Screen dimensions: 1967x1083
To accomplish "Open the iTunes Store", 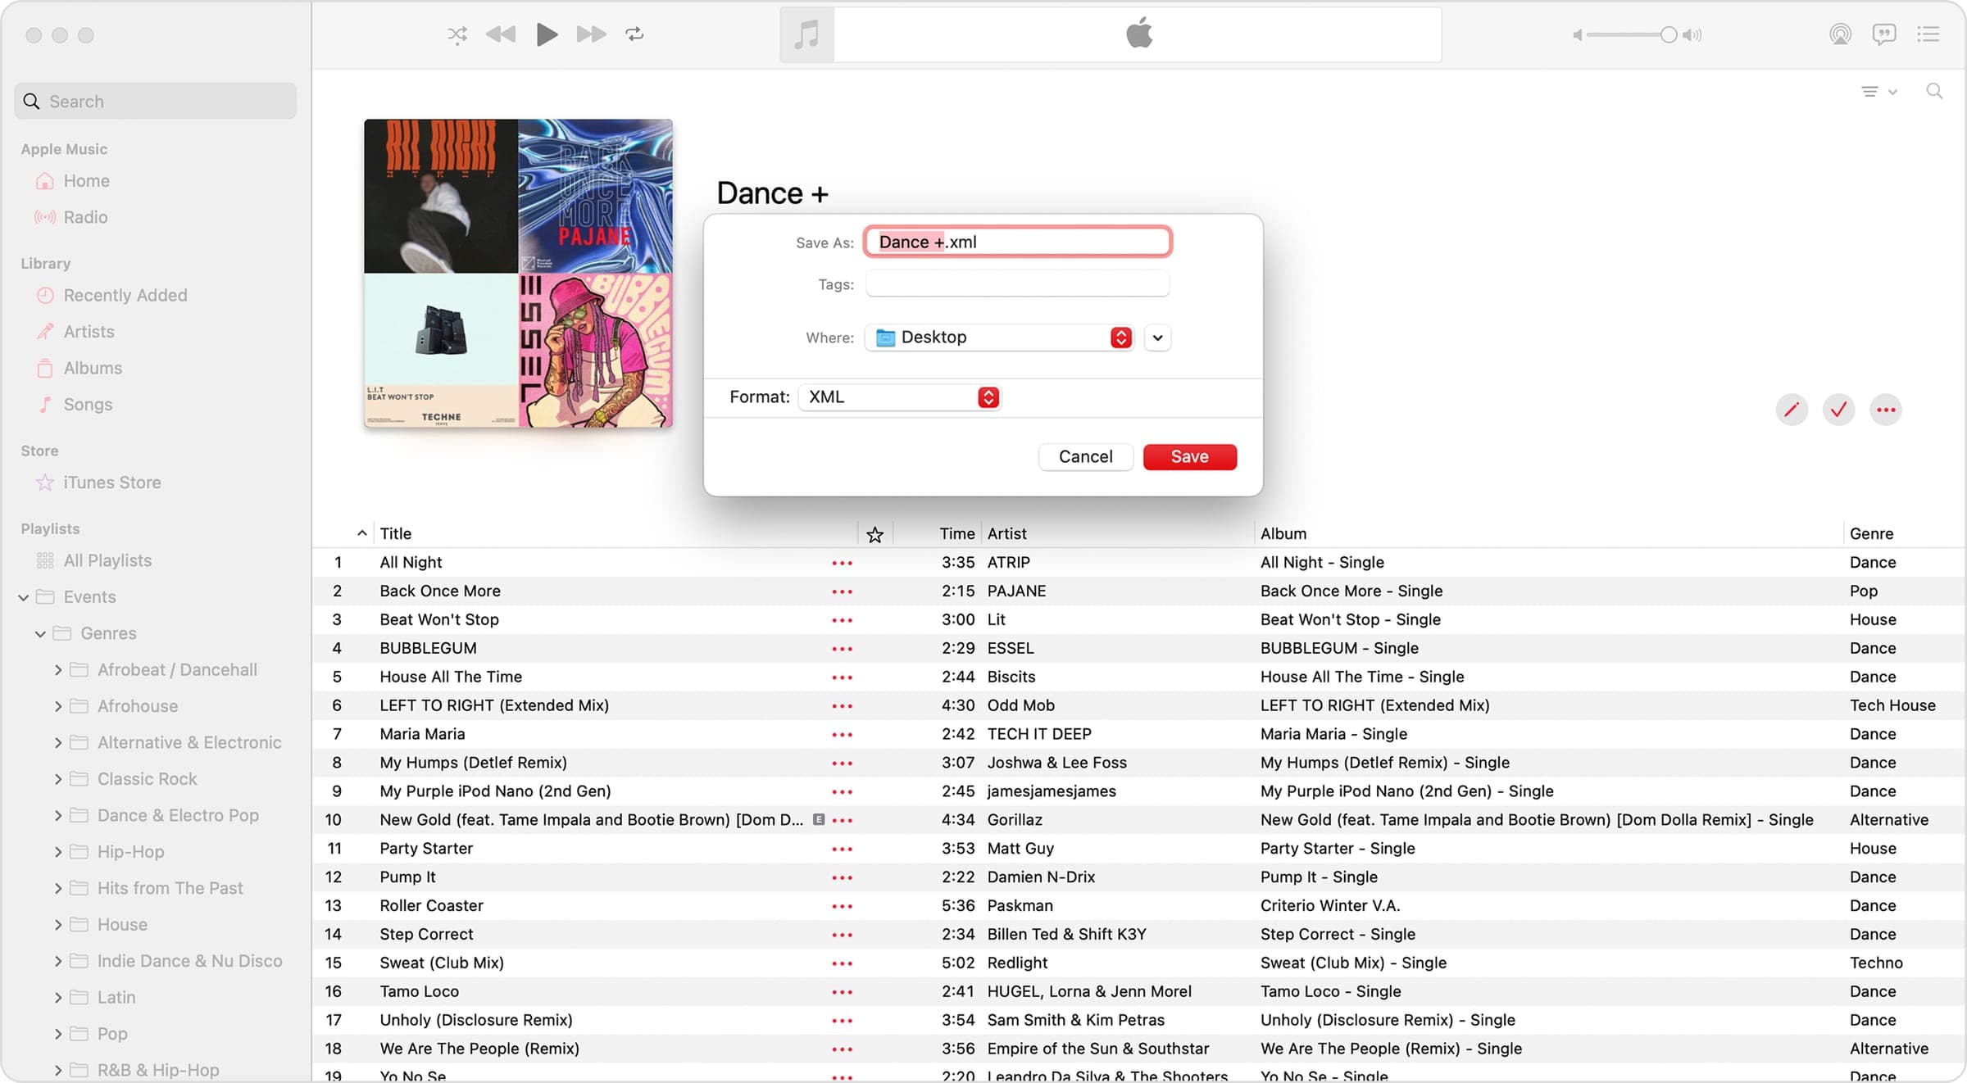I will 111,483.
